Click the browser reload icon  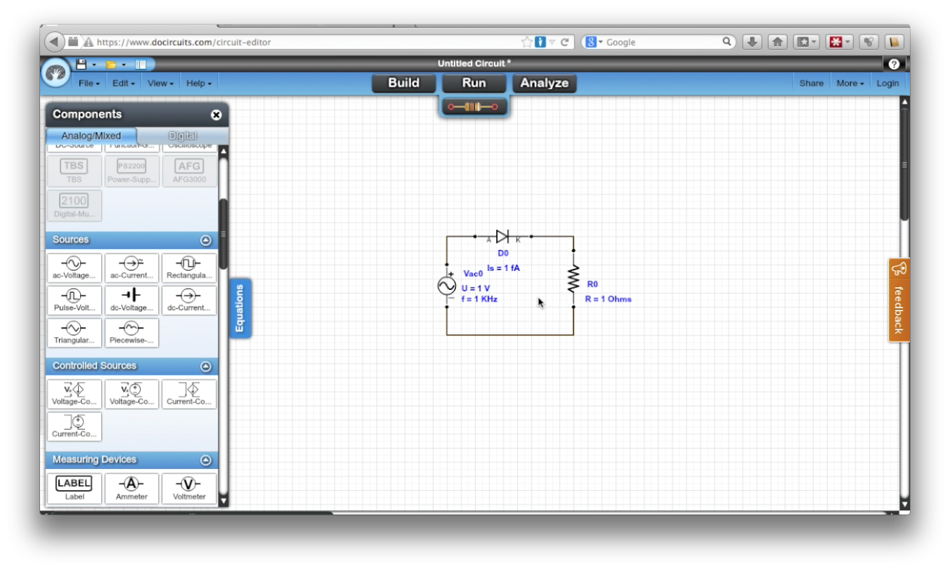click(x=564, y=42)
